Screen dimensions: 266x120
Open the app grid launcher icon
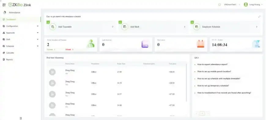coord(4,5)
